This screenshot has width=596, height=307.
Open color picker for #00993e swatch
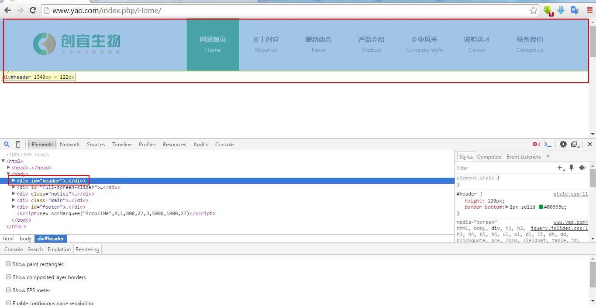click(541, 207)
